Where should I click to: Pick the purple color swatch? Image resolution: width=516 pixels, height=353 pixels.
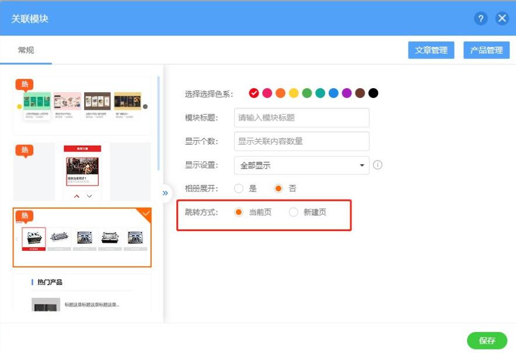click(347, 93)
